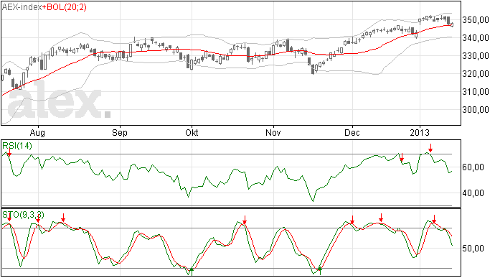Click the 2013 year label
The image size is (495, 278).
pyautogui.click(x=420, y=133)
